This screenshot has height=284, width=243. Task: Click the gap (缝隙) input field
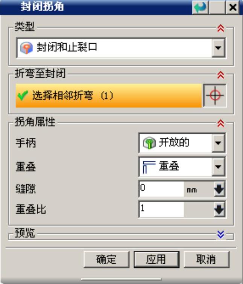[x=162, y=189]
